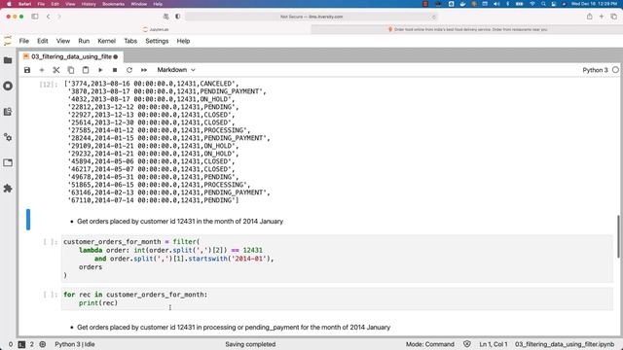Open the Kernel menu
The width and height of the screenshot is (623, 350).
tap(106, 41)
